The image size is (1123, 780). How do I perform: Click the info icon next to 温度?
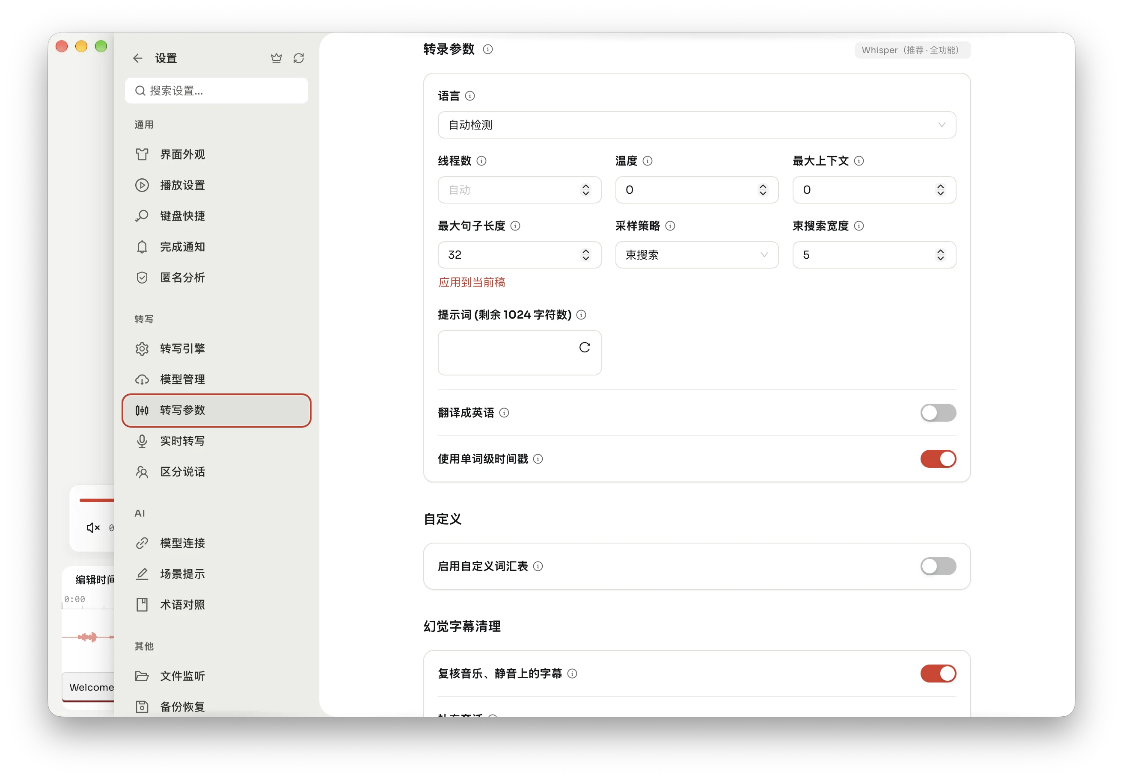(648, 161)
